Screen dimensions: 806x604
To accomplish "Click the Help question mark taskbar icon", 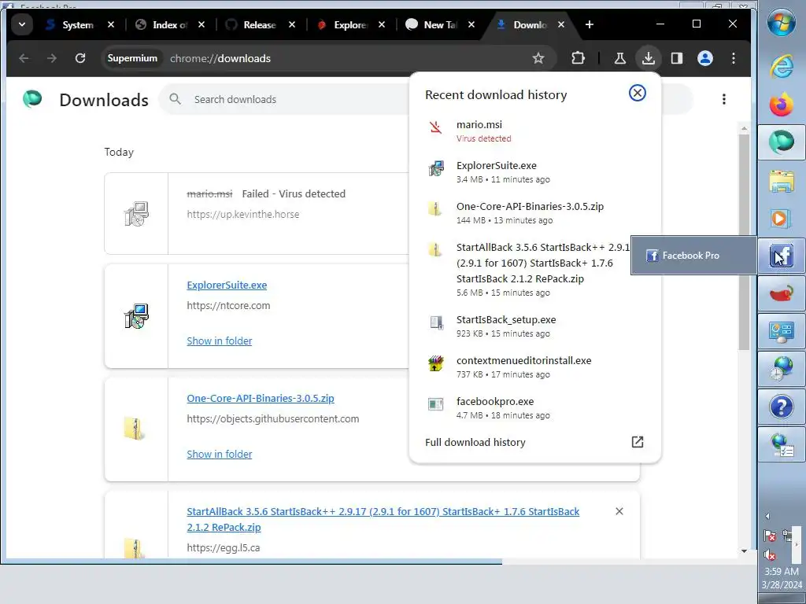I will pyautogui.click(x=782, y=407).
